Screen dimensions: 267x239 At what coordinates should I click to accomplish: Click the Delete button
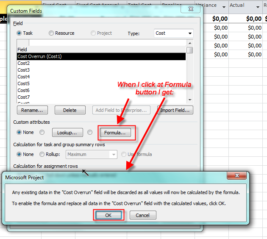pos(70,110)
